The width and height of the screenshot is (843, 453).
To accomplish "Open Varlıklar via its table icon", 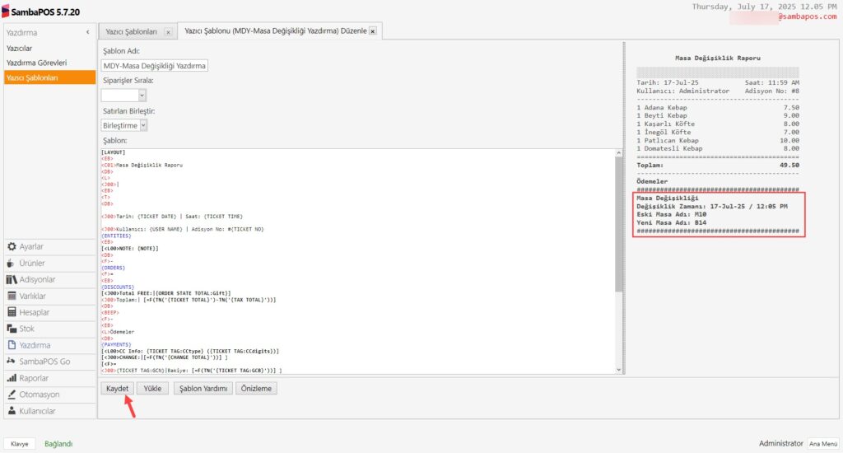I will pos(12,296).
